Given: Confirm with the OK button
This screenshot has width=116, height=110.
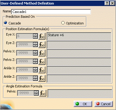Looking at the screenshot, I should click(83, 104).
